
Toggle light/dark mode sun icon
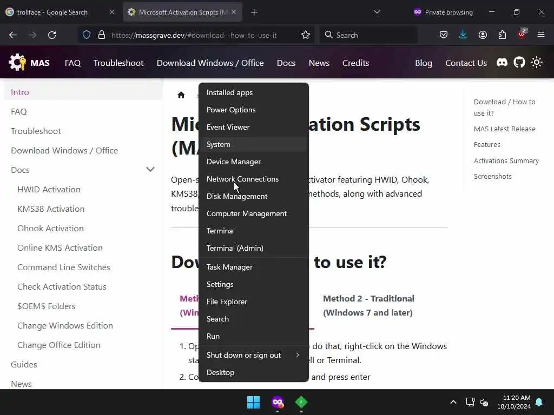point(536,63)
